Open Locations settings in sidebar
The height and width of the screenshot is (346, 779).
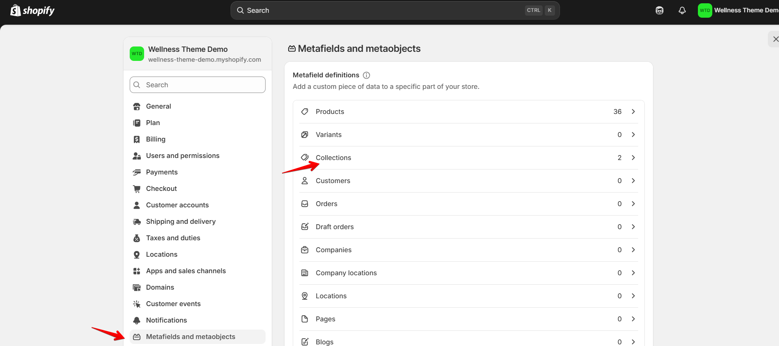tap(198, 254)
